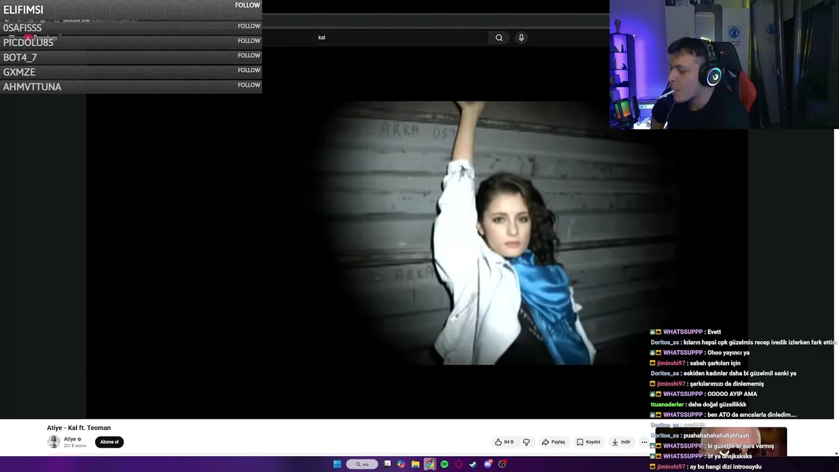The width and height of the screenshot is (839, 472).
Task: Switch to Google Chrome in the taskbar
Action: [430, 464]
